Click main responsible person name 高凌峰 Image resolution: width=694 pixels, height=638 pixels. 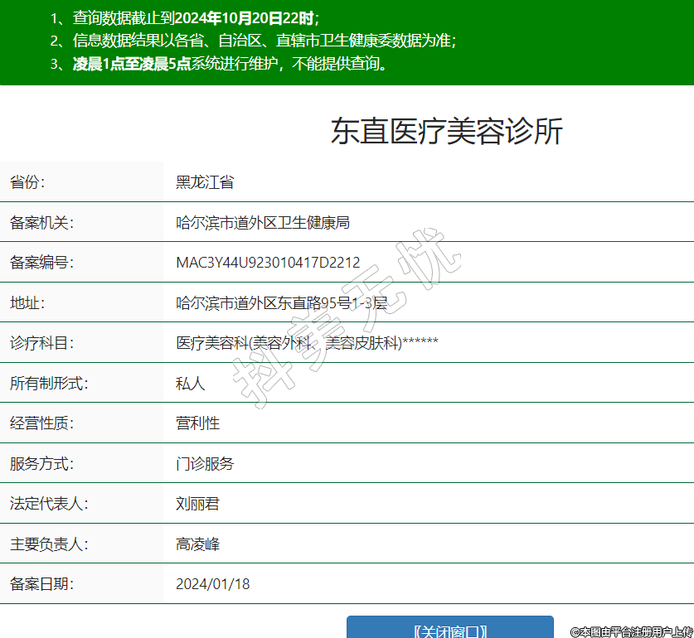pyautogui.click(x=197, y=544)
